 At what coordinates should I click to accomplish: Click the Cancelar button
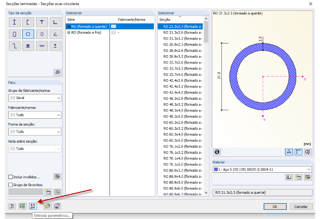301,206
